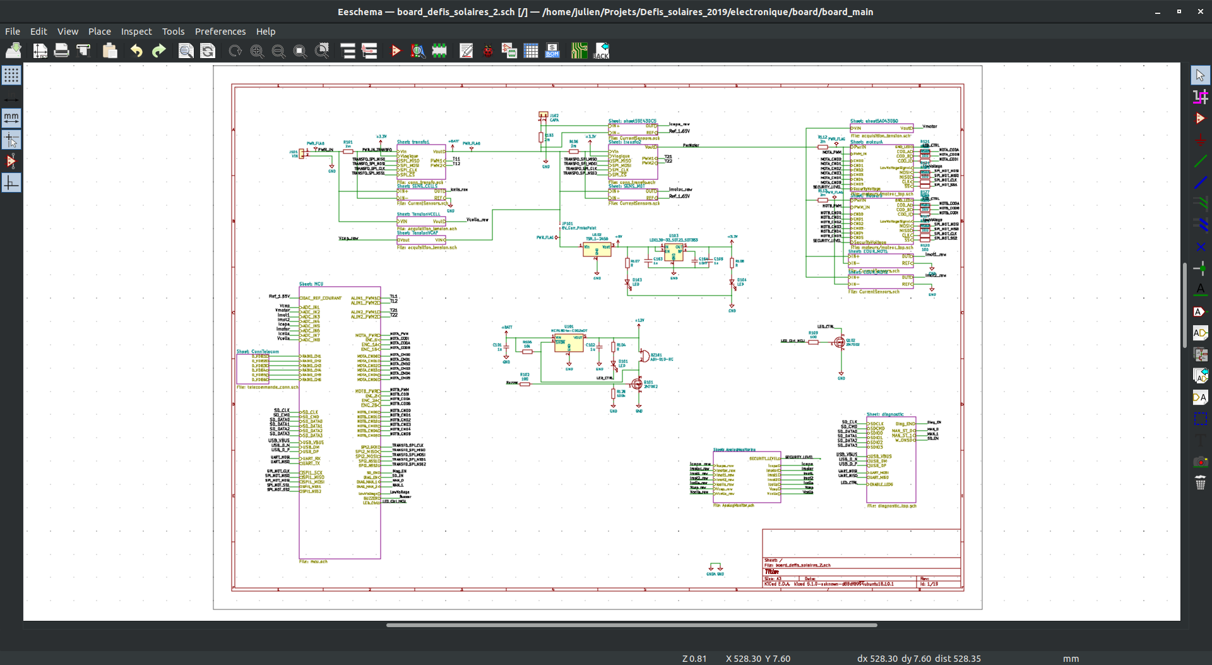This screenshot has width=1212, height=665.
Task: Open the Inspect menu
Action: [136, 31]
